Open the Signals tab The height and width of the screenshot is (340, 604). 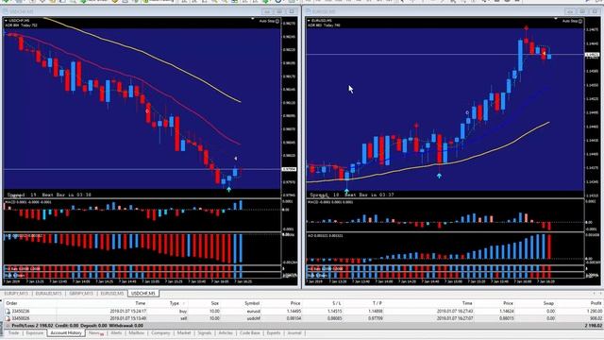pos(205,333)
